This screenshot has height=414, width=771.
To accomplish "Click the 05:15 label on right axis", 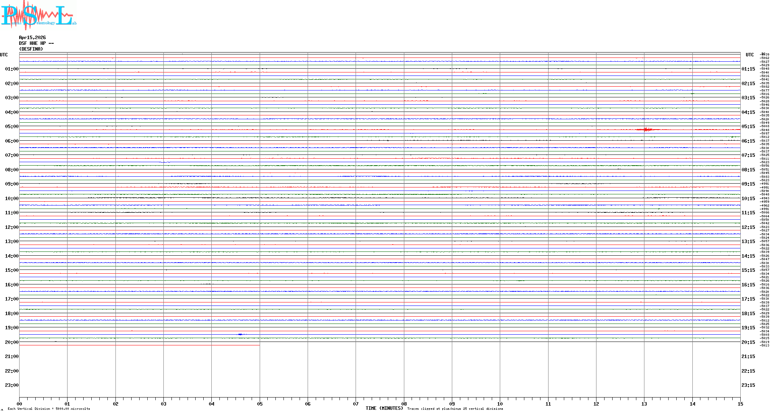I will click(748, 127).
